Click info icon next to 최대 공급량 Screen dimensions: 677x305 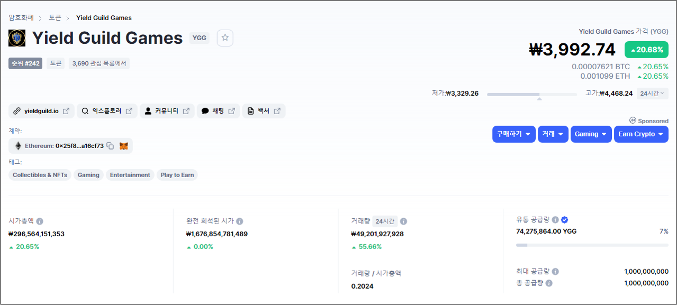click(555, 271)
